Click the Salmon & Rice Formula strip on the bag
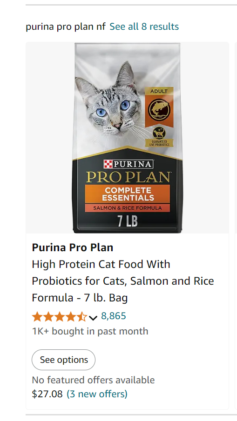The image size is (237, 421). 128,208
